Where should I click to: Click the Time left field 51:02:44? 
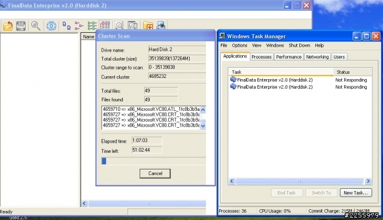pos(147,150)
